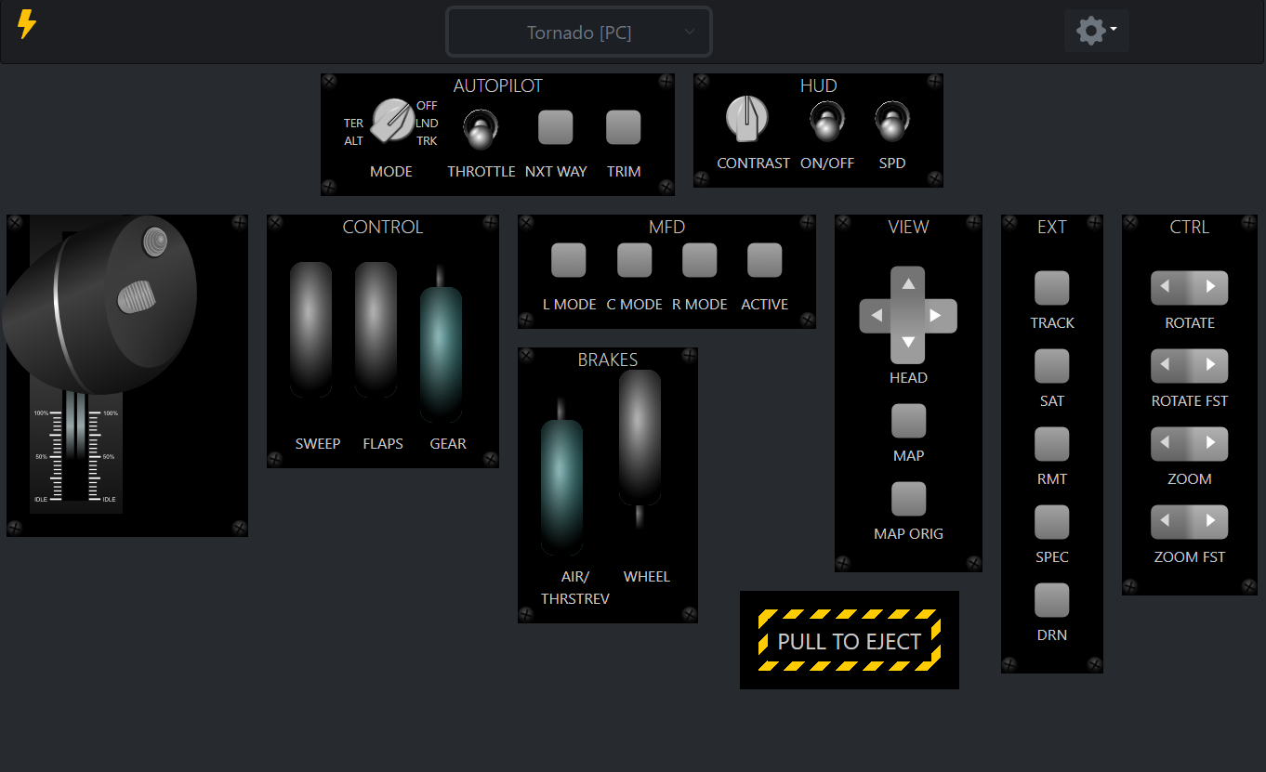This screenshot has width=1266, height=772.
Task: Open the settings gear menu
Action: coord(1096,31)
